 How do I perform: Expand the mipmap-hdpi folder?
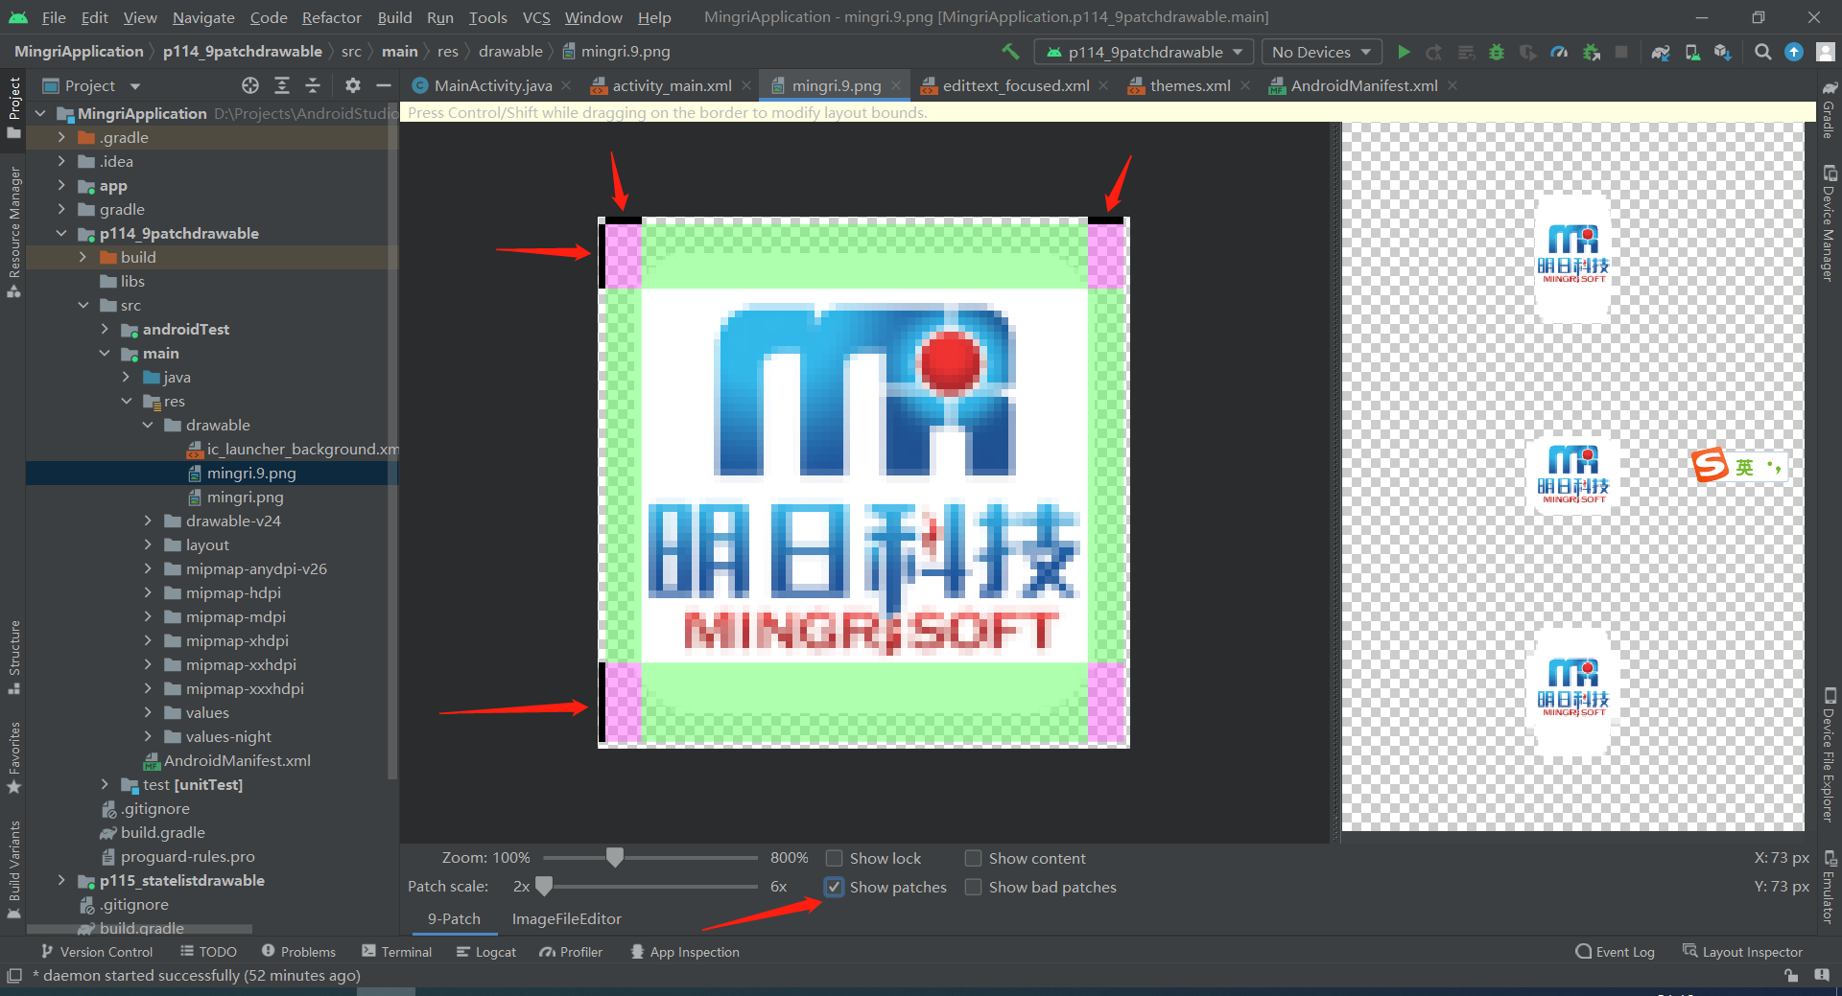(x=148, y=592)
